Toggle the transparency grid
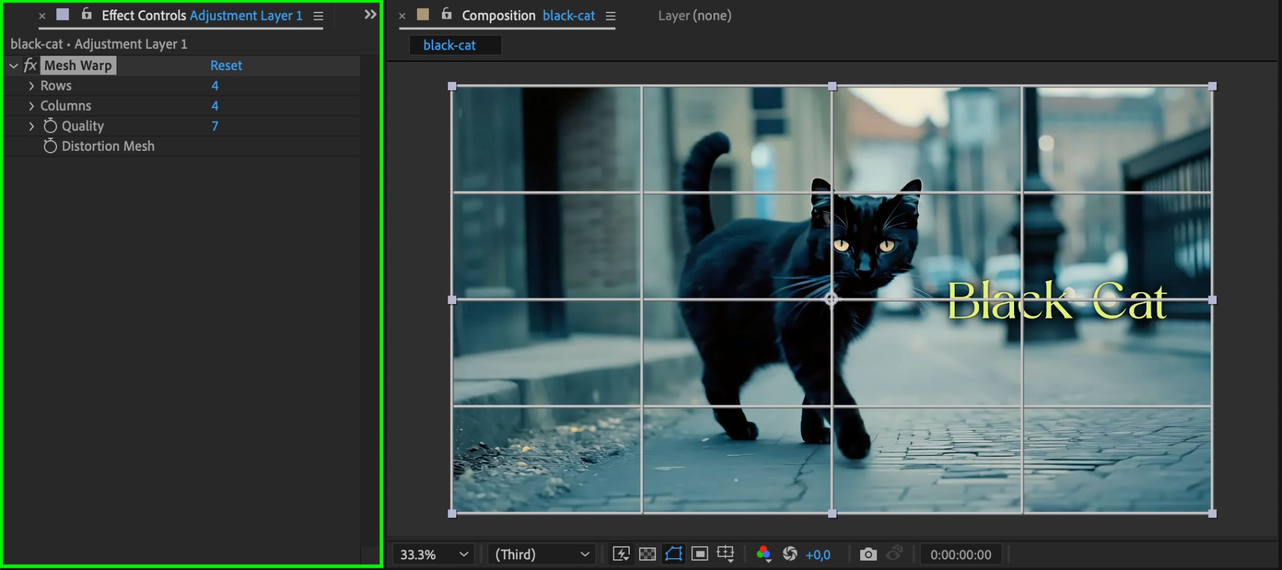Image resolution: width=1282 pixels, height=570 pixels. [x=647, y=554]
